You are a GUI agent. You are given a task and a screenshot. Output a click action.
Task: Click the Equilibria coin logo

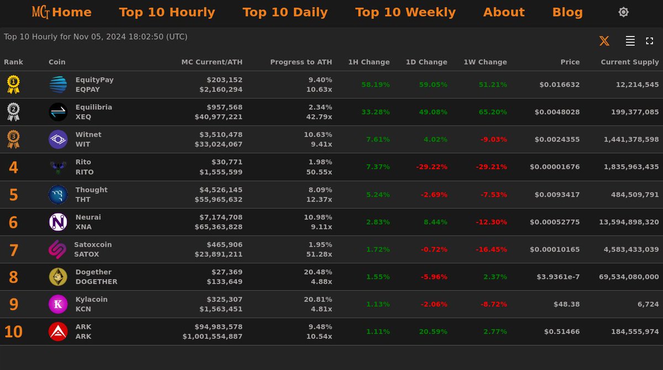(58, 112)
